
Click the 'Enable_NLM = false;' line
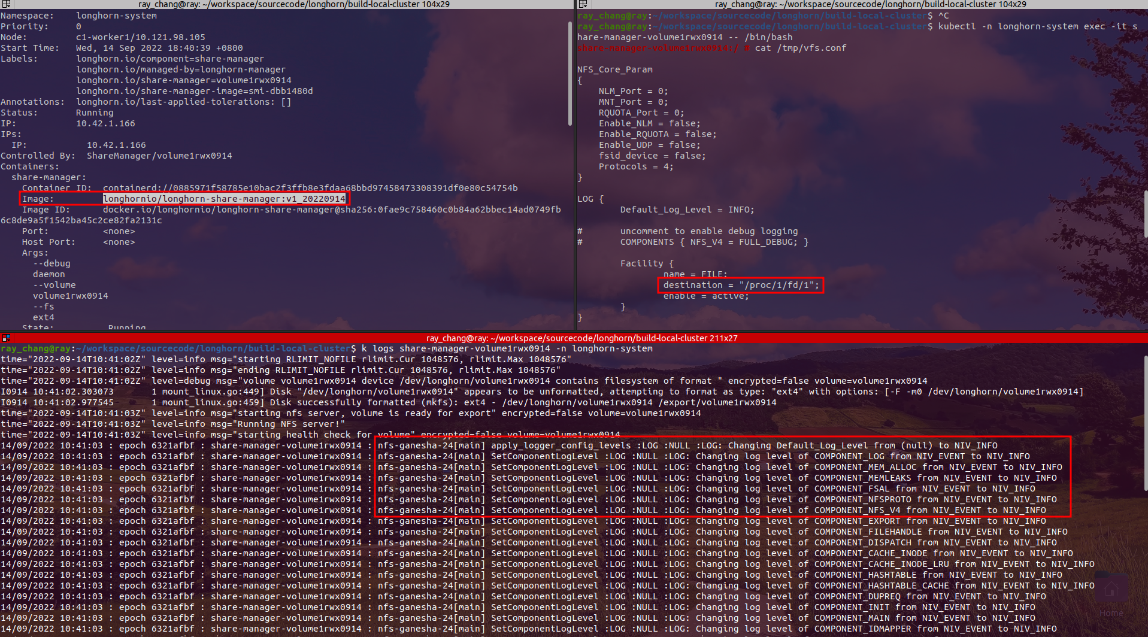[x=650, y=123]
